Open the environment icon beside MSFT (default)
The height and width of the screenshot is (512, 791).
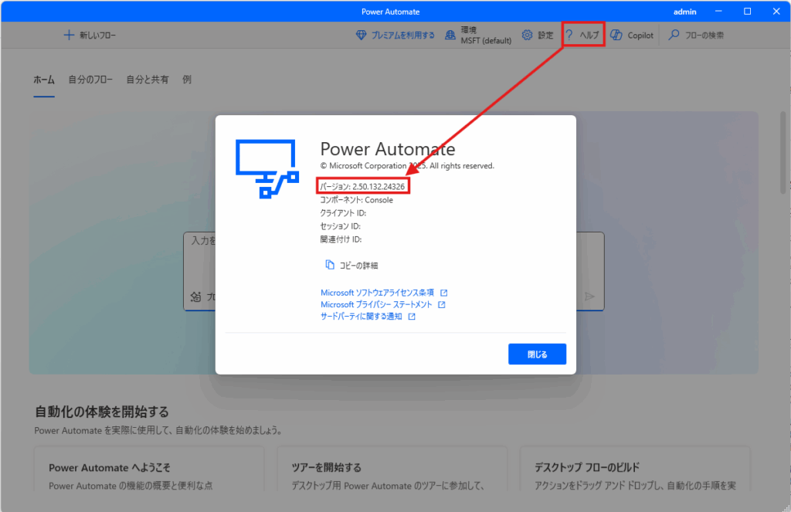click(x=450, y=35)
